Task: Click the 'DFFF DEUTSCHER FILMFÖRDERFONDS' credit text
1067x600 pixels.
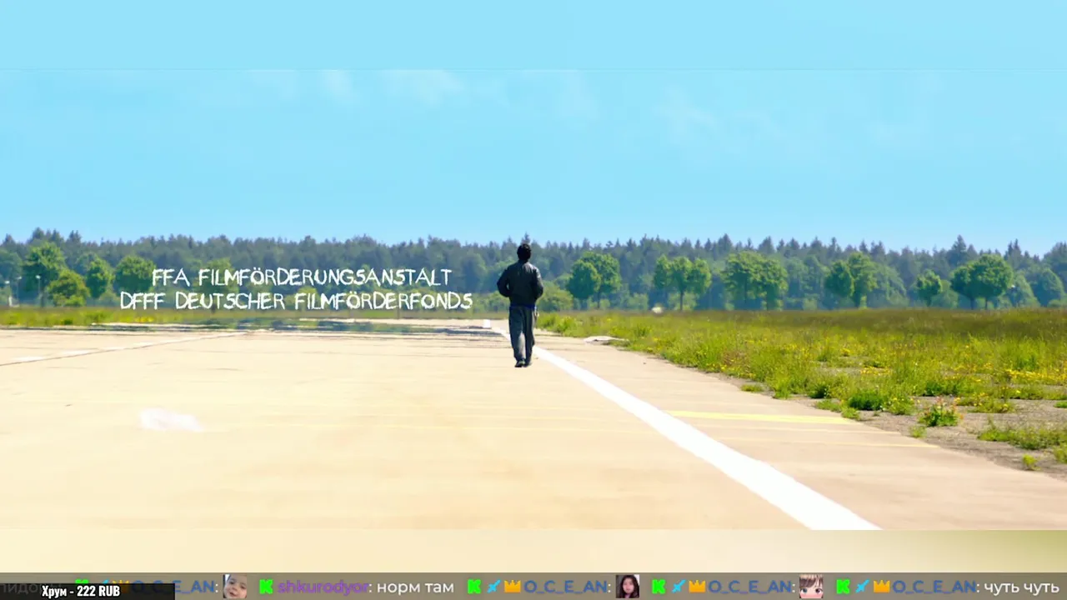Action: click(297, 301)
